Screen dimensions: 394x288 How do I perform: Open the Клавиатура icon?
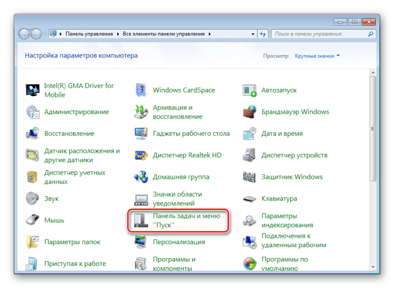tap(250, 199)
